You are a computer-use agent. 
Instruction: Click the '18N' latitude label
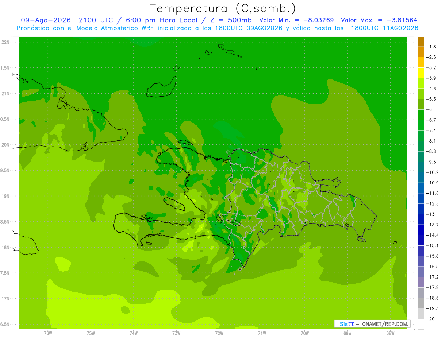[x=5, y=247]
